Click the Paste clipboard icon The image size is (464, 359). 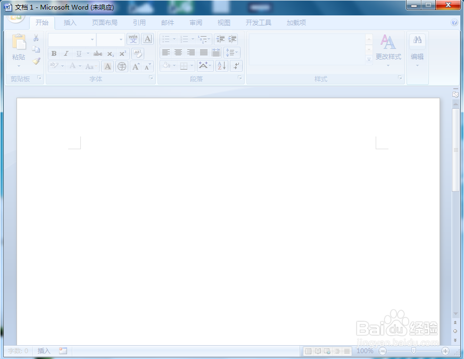(x=19, y=41)
